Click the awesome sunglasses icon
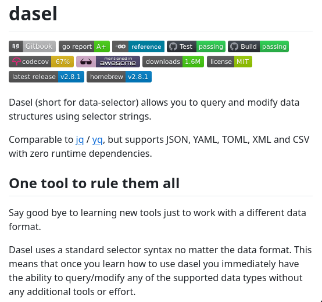 tap(86, 62)
